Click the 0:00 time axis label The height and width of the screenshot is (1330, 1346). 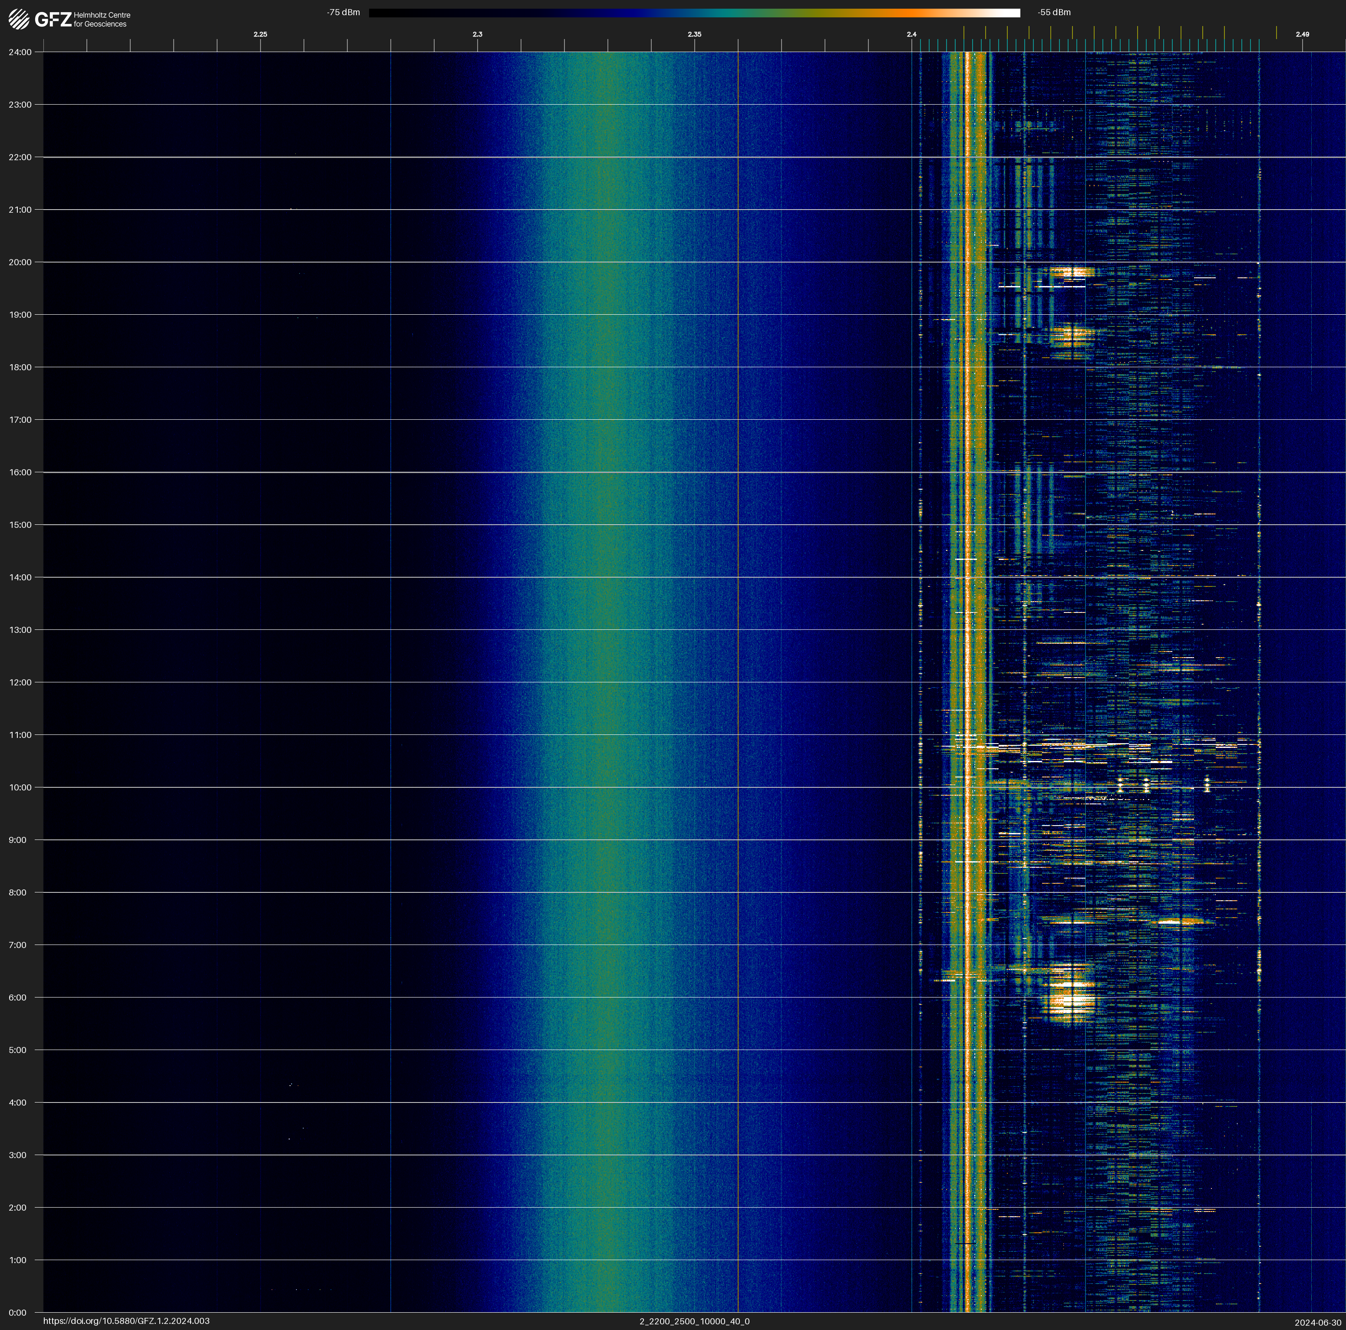(17, 1313)
